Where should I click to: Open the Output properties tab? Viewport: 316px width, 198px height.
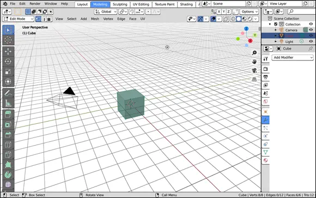(266, 77)
